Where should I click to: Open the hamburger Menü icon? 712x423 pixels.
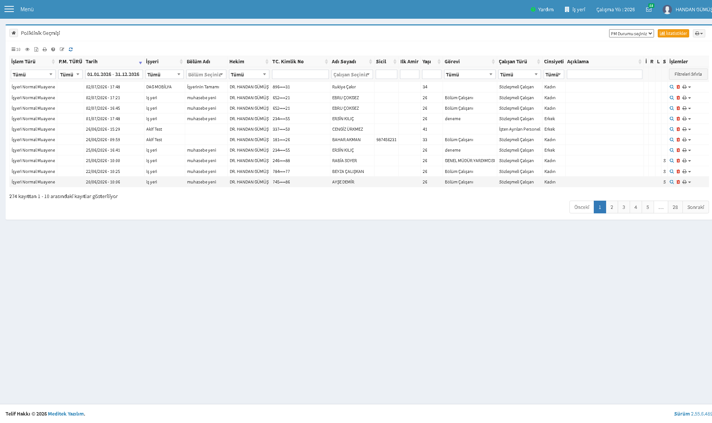point(9,9)
